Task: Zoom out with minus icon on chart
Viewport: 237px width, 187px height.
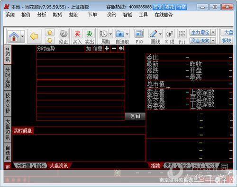Action: [x=114, y=48]
